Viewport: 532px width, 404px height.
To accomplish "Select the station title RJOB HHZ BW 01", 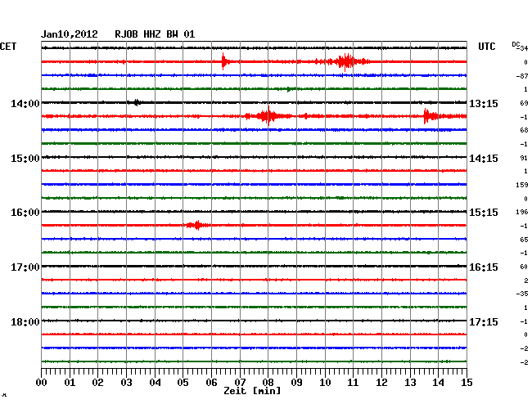I will (155, 34).
